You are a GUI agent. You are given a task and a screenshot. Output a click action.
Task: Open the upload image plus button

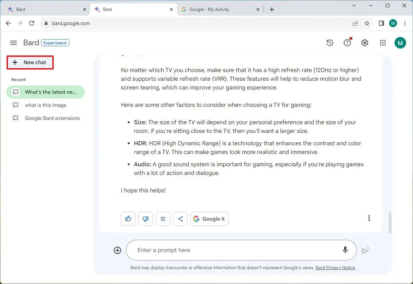117,250
